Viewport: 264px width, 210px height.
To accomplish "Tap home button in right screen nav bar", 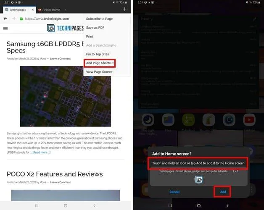I will [199, 206].
